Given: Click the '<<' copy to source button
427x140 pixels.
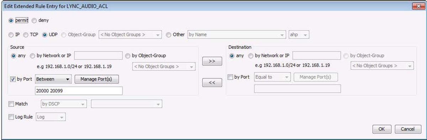Looking at the screenshot, I should click(212, 83).
